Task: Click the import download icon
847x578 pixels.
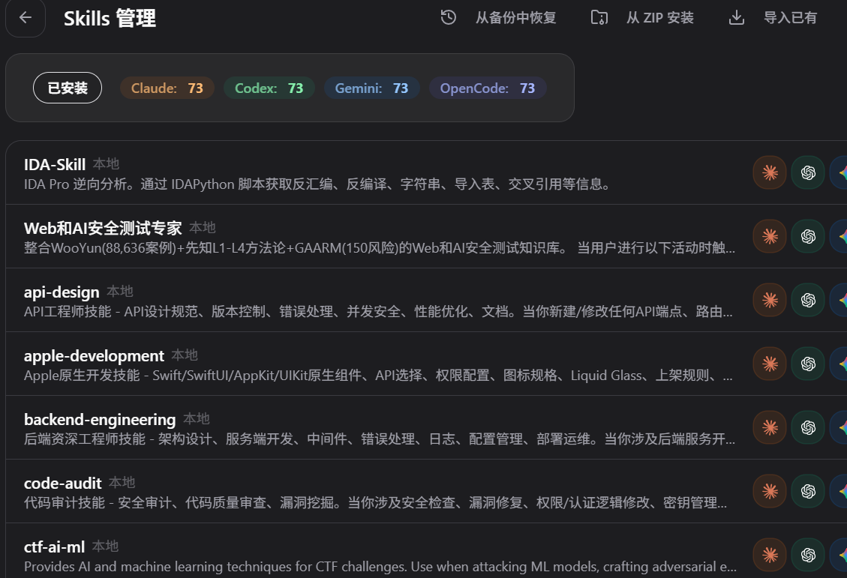Action: 736,18
